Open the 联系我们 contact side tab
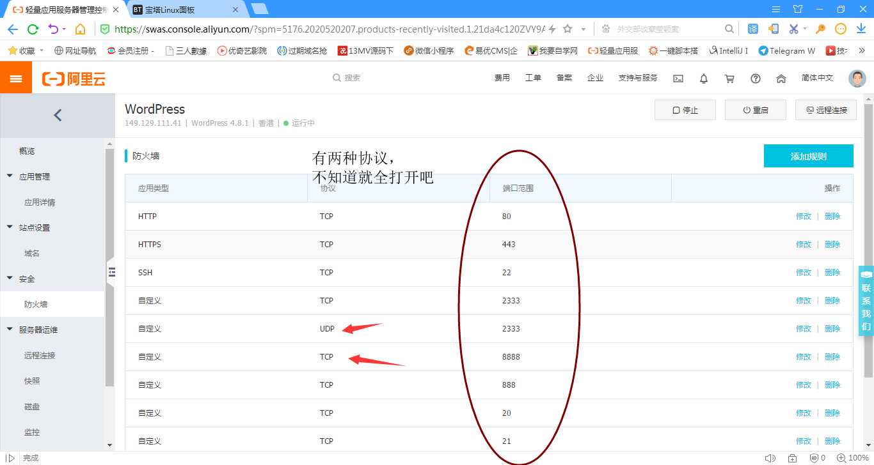The image size is (874, 465). pos(866,300)
